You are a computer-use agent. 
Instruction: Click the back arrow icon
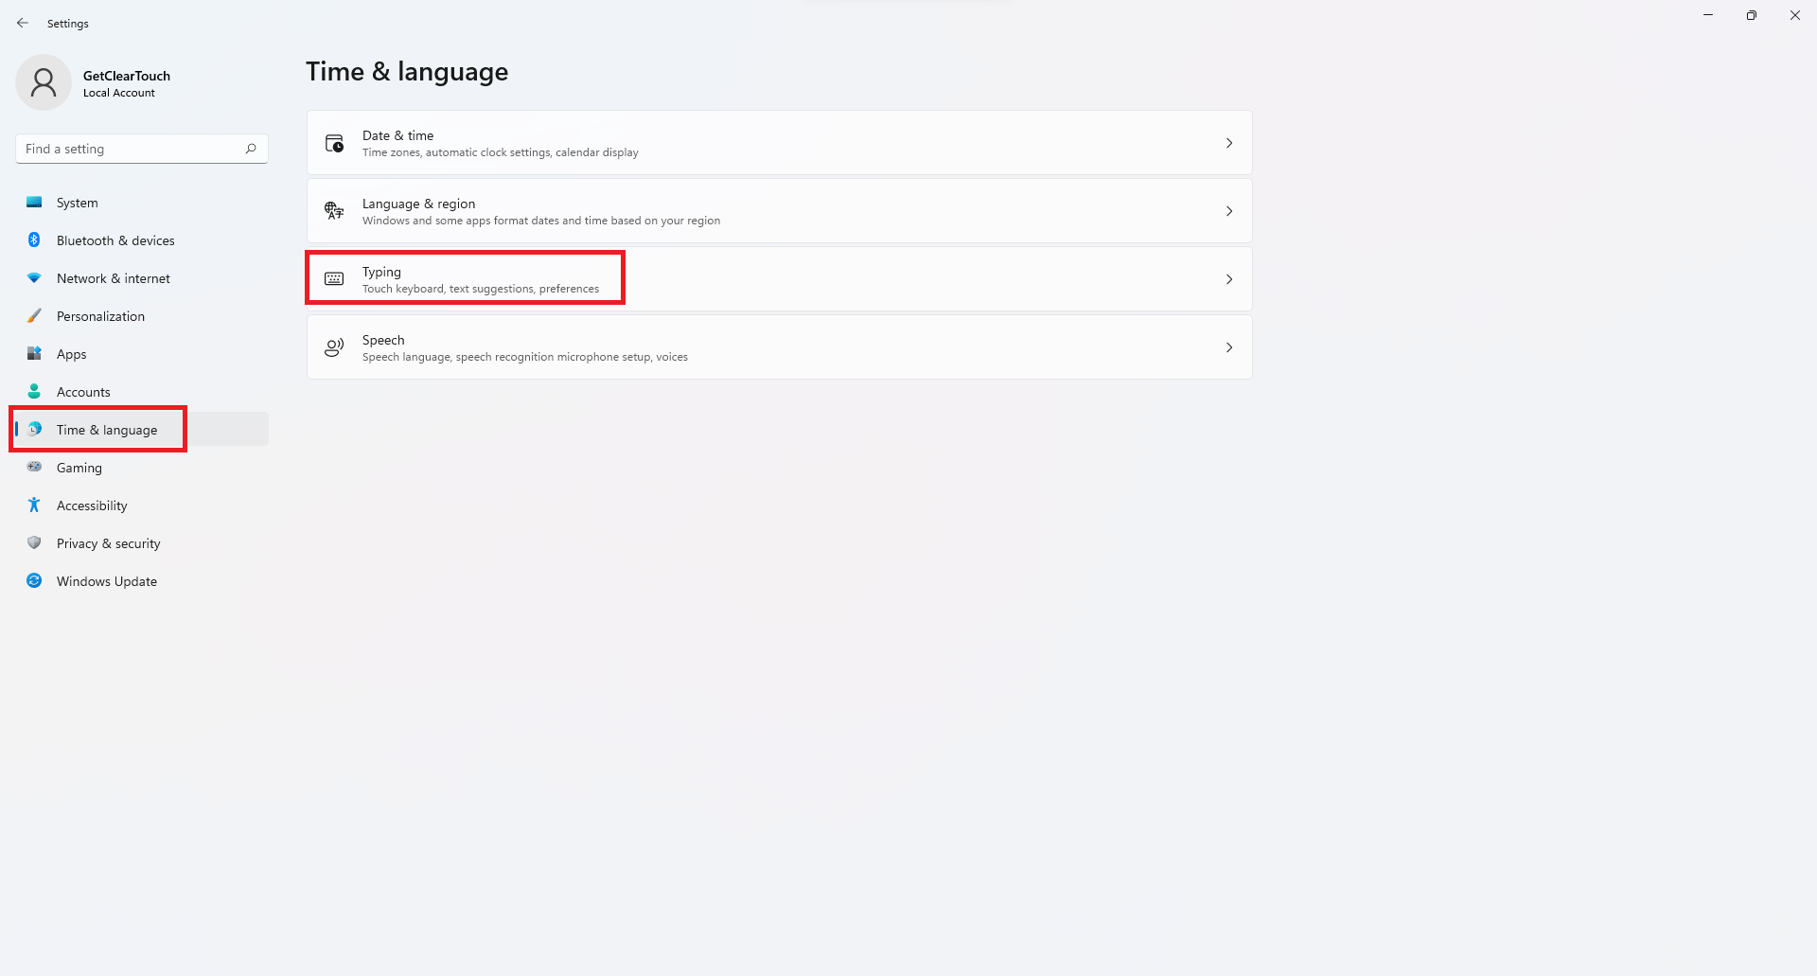pos(23,23)
